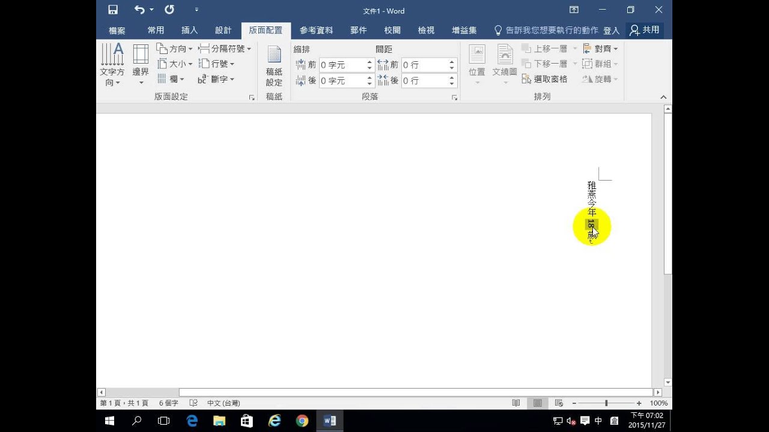Decrease indent 後 with down arrow
The image size is (769, 432).
coord(369,84)
